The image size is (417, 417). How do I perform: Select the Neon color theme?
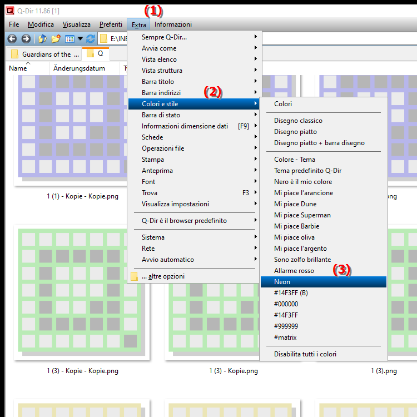324,282
